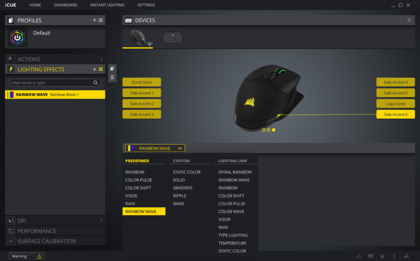The image size is (420, 261).
Task: Copy the selected lighting effect
Action: 112,68
